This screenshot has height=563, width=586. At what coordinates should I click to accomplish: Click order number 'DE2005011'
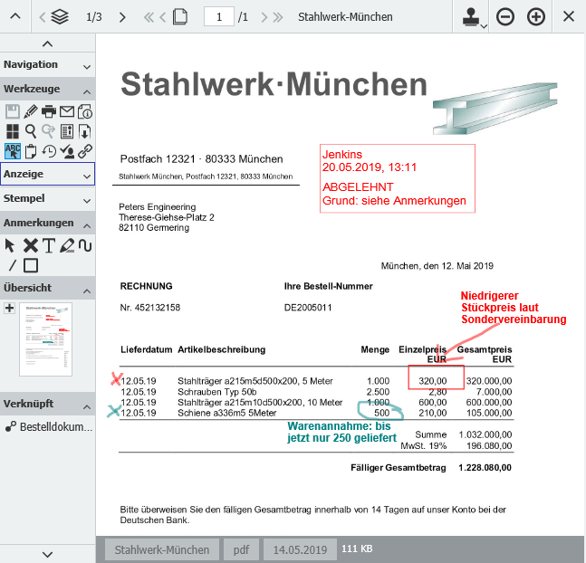[308, 308]
